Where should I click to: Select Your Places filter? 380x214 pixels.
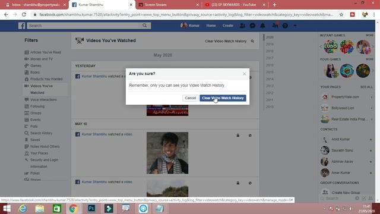tap(36, 153)
